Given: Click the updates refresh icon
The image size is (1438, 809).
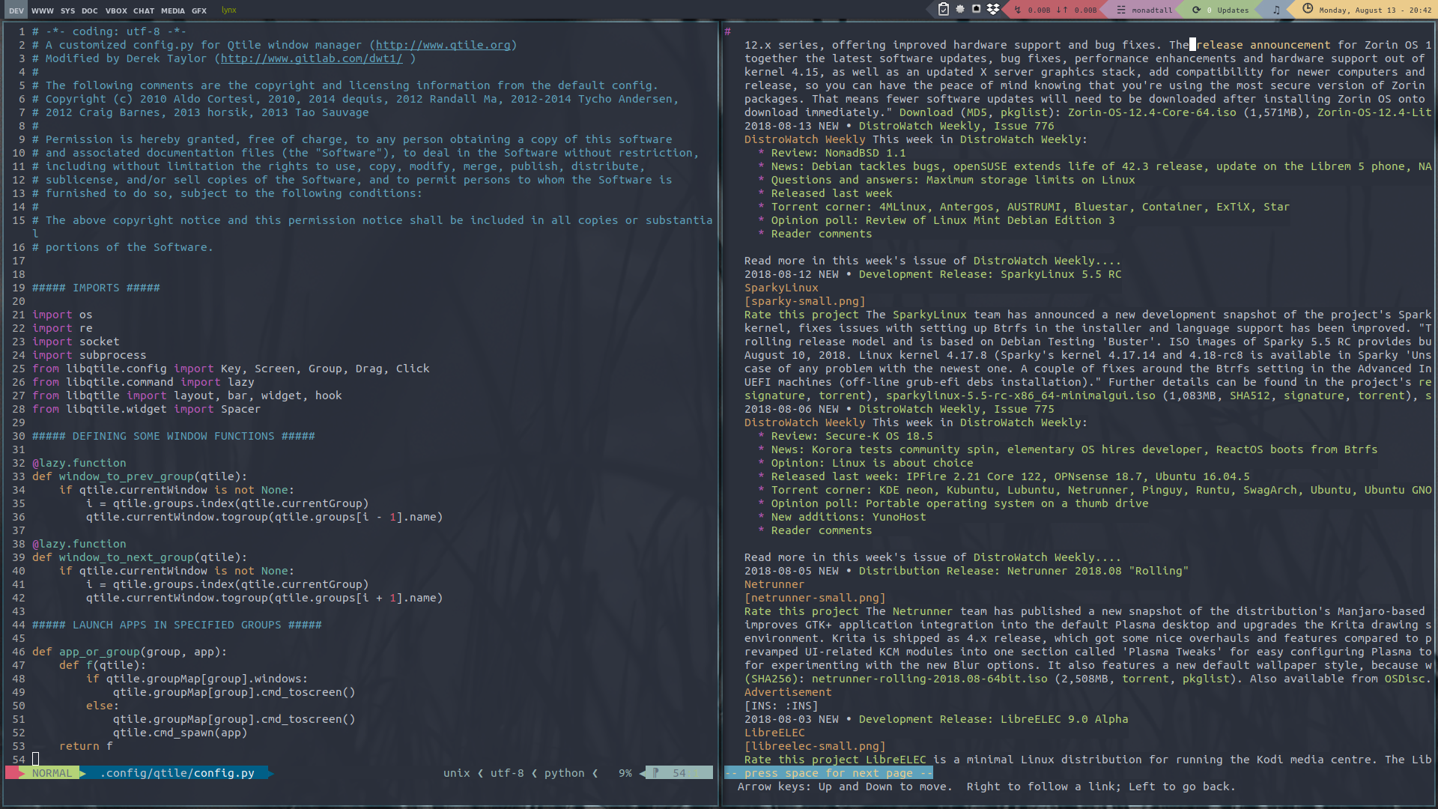Looking at the screenshot, I should [1196, 10].
